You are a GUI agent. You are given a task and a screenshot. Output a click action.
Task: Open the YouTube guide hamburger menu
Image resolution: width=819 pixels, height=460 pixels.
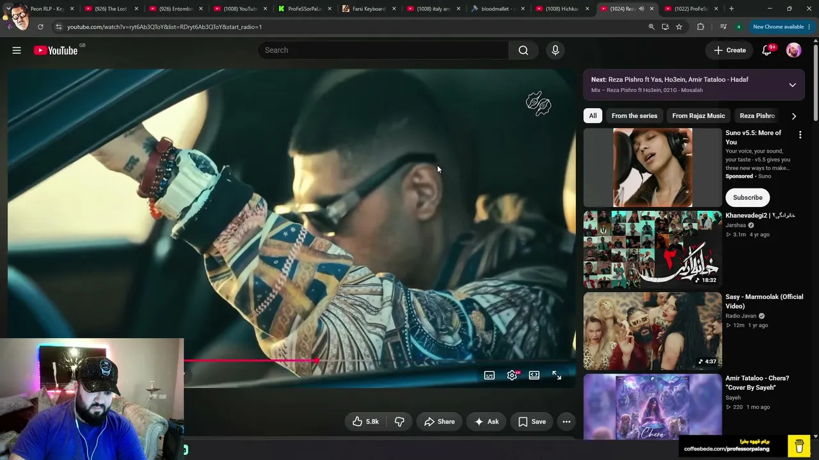coord(17,50)
